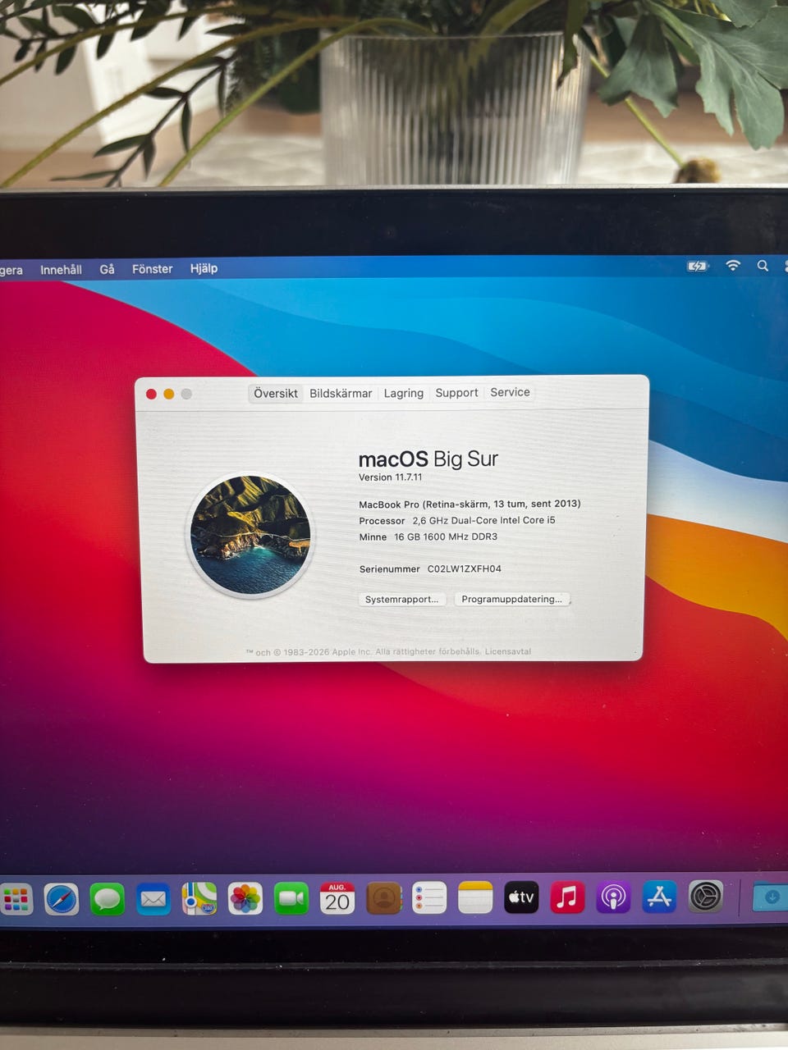Open the Downloads folder in Dock
Image resolution: width=788 pixels, height=1050 pixels.
coord(771,897)
